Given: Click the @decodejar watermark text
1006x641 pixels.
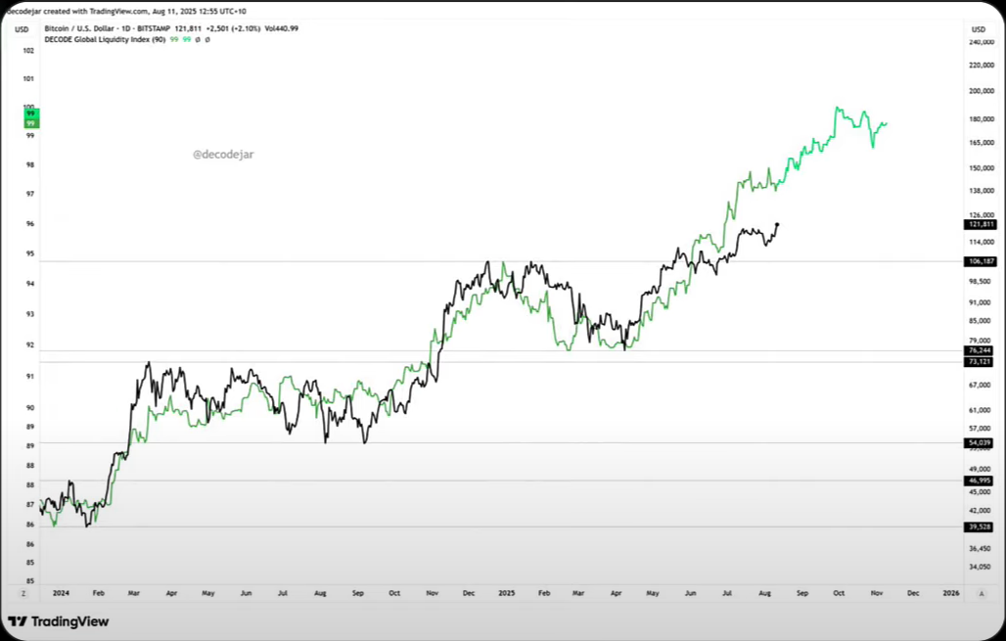Looking at the screenshot, I should coord(223,154).
